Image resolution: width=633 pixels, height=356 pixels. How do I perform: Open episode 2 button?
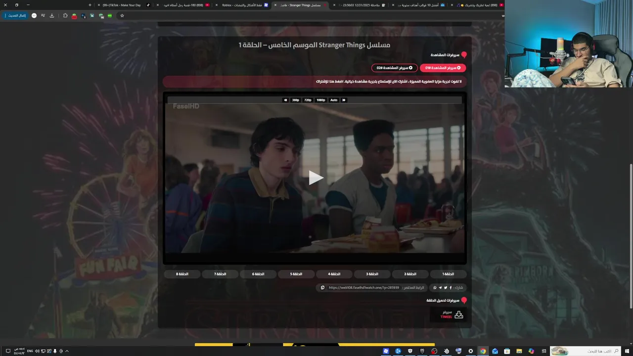pyautogui.click(x=410, y=274)
